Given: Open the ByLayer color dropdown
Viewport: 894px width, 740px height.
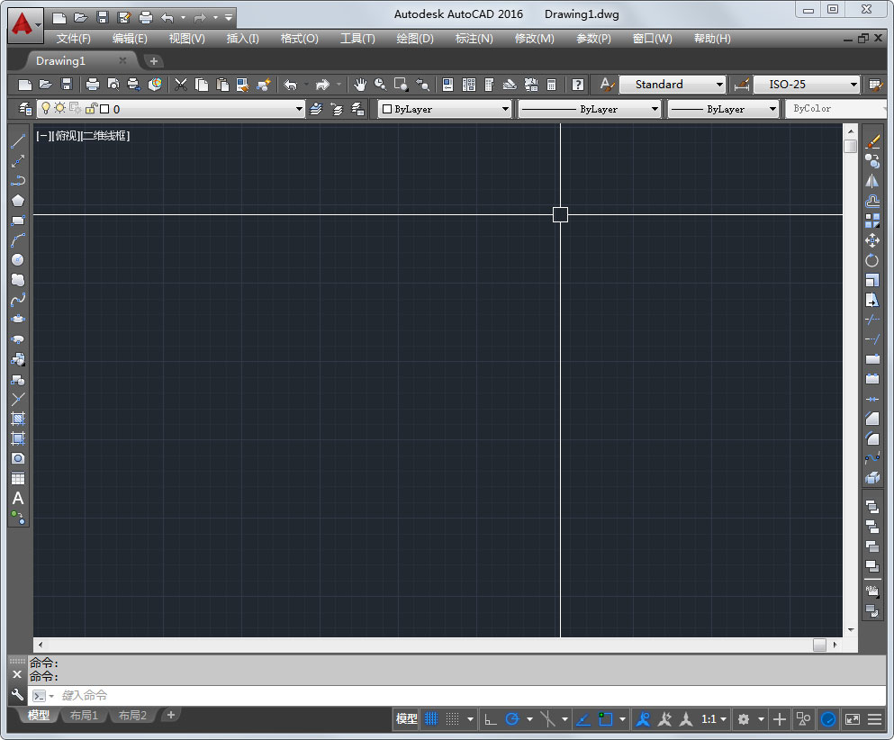Looking at the screenshot, I should (x=504, y=108).
